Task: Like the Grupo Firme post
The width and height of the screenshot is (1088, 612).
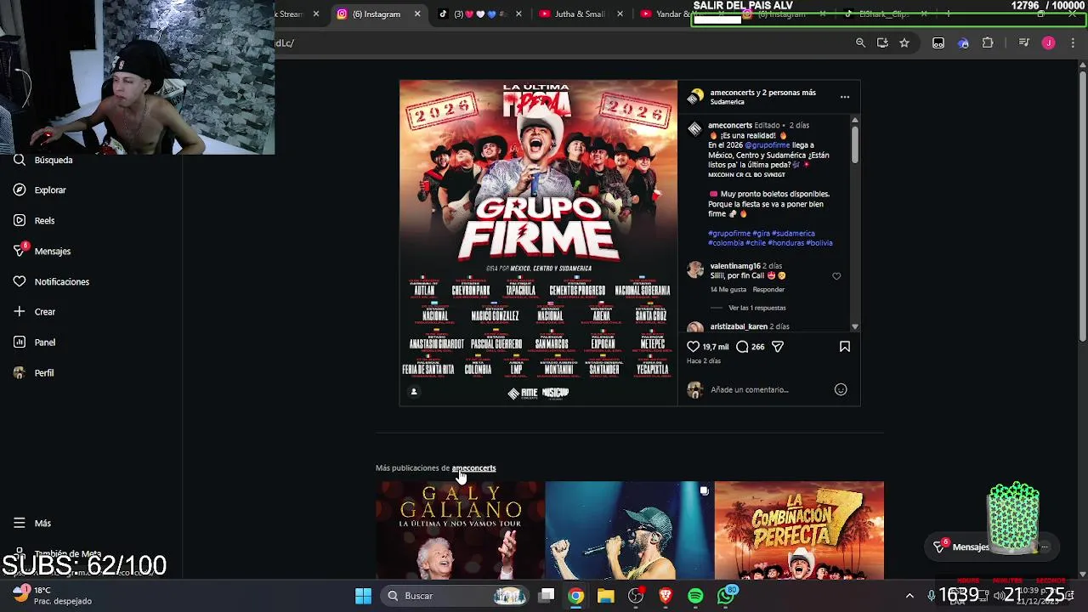Action: pos(693,347)
